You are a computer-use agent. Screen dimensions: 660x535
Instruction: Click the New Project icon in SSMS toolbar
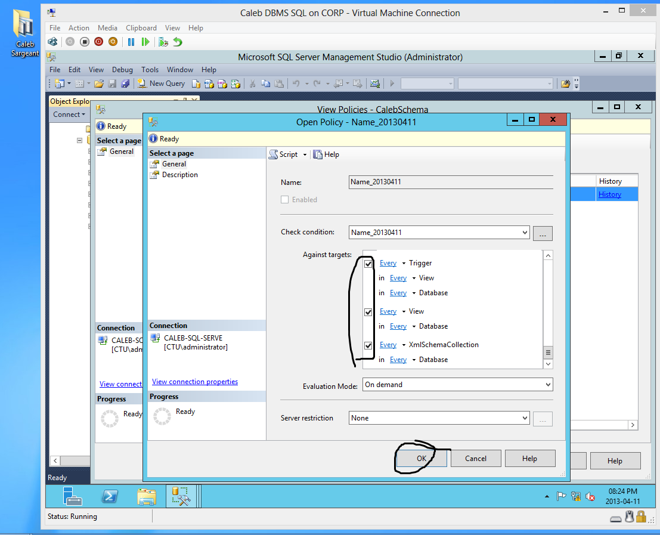(60, 84)
